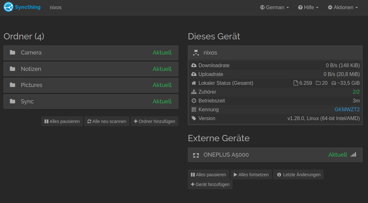Click the version tag icon
368x203 pixels.
[194, 119]
